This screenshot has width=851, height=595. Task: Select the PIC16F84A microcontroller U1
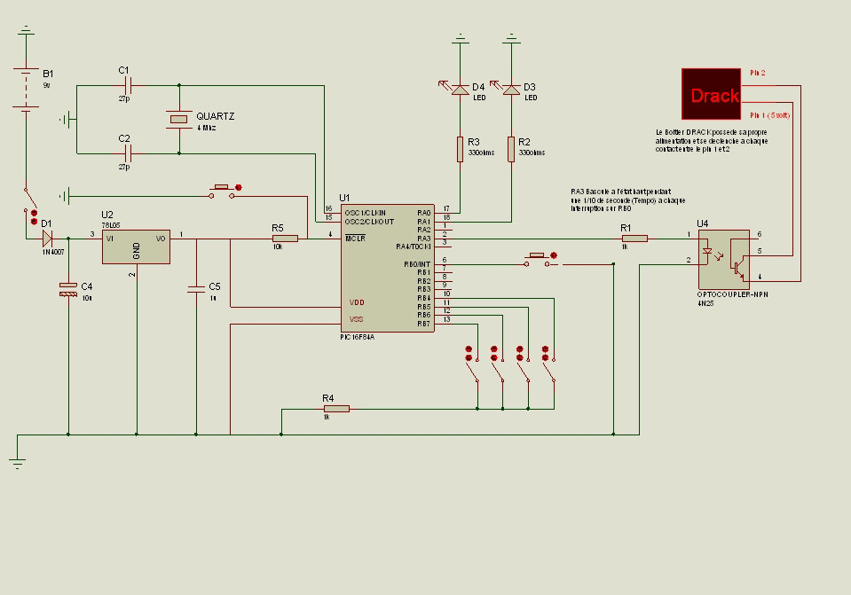[x=388, y=268]
